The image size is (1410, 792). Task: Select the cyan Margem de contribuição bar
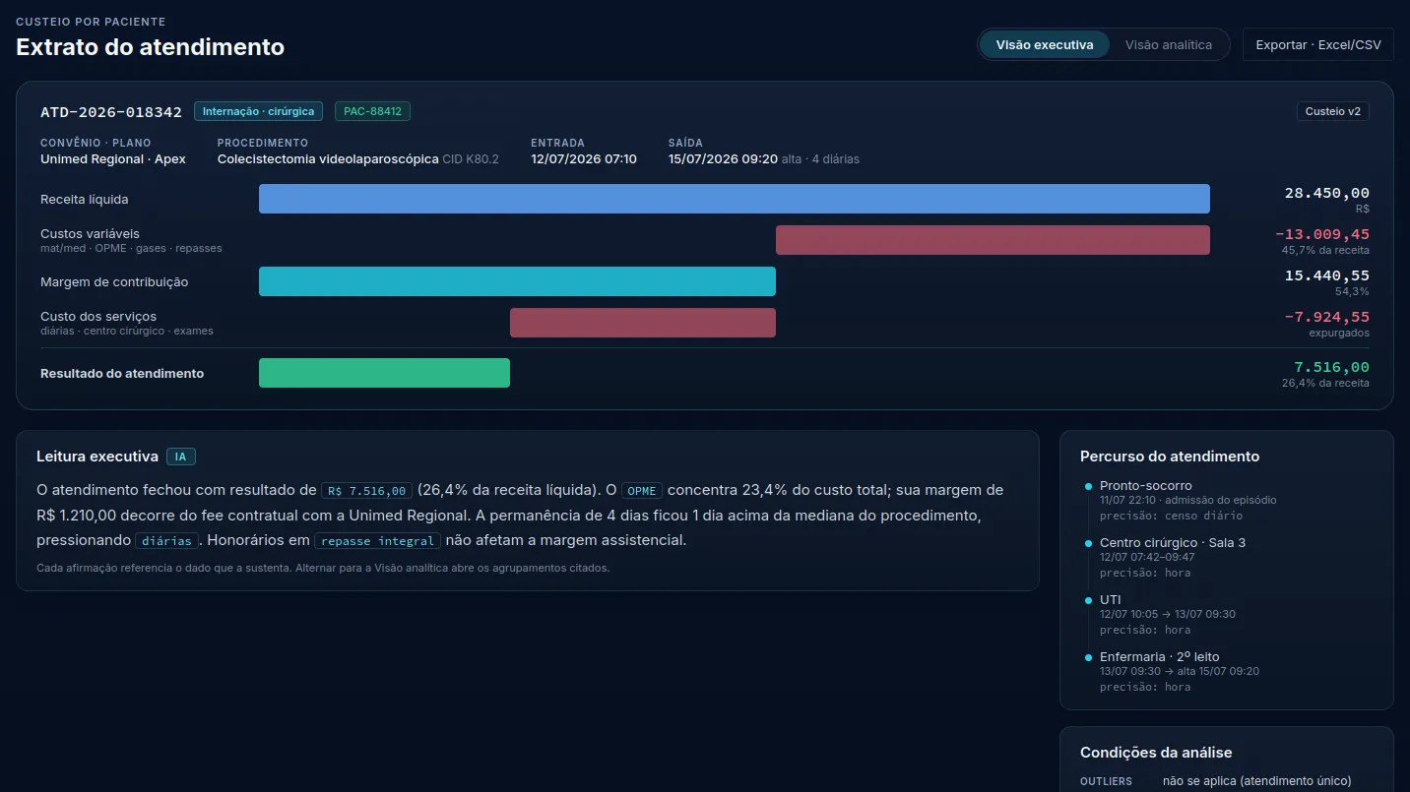tap(517, 281)
